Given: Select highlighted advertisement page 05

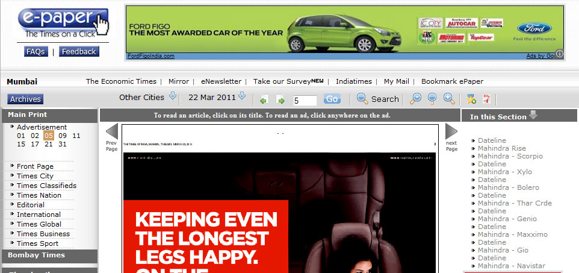Looking at the screenshot, I should tap(49, 136).
